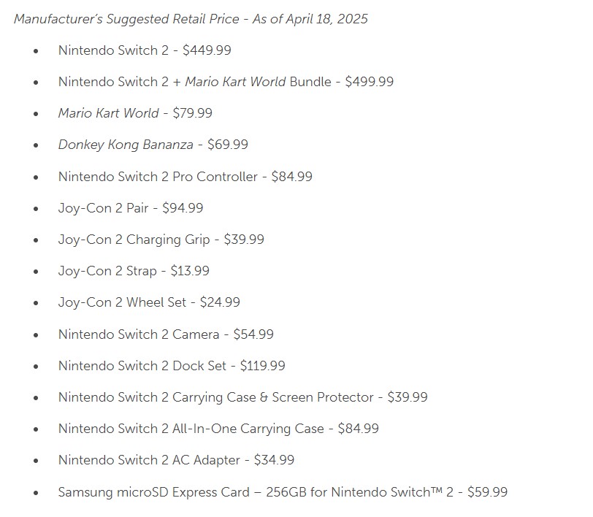Select the Joy-Con 2 Strap $13.99 entry
The width and height of the screenshot is (593, 517).
click(134, 271)
